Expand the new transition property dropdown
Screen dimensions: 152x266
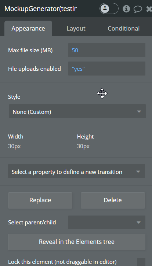pos(76,171)
